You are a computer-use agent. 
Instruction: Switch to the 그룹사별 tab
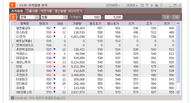32,11
